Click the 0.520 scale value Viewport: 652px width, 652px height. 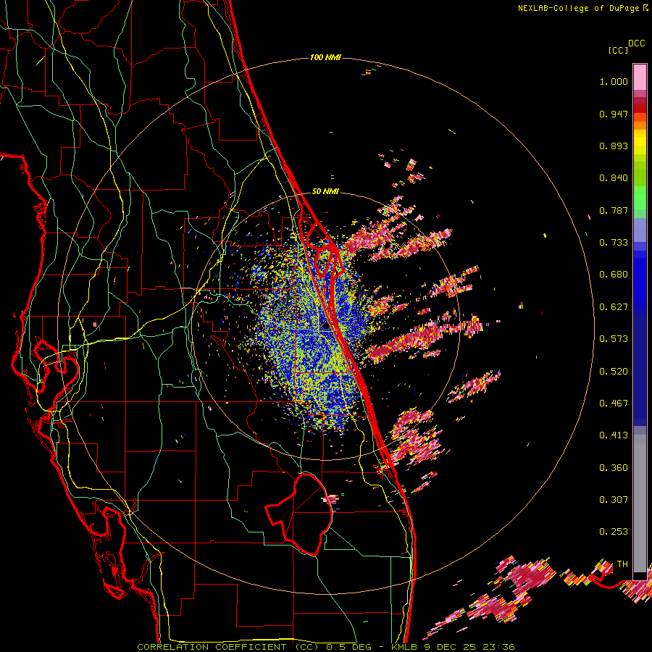[614, 372]
